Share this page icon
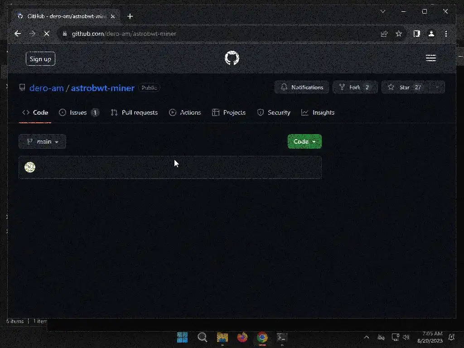464x348 pixels. coord(384,34)
